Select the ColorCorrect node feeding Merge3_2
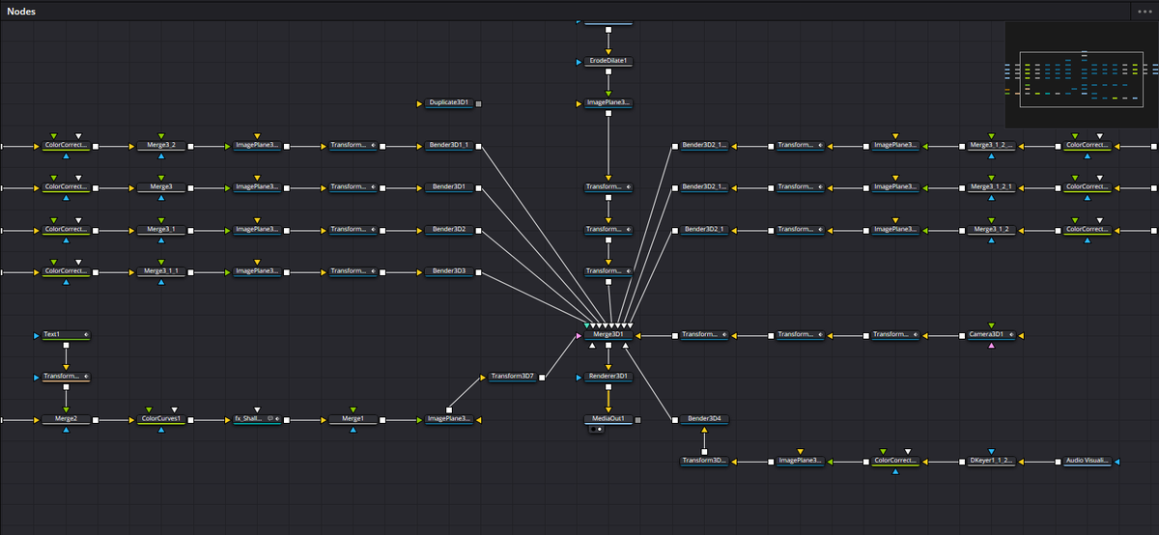Viewport: 1159px width, 535px height. (66, 146)
